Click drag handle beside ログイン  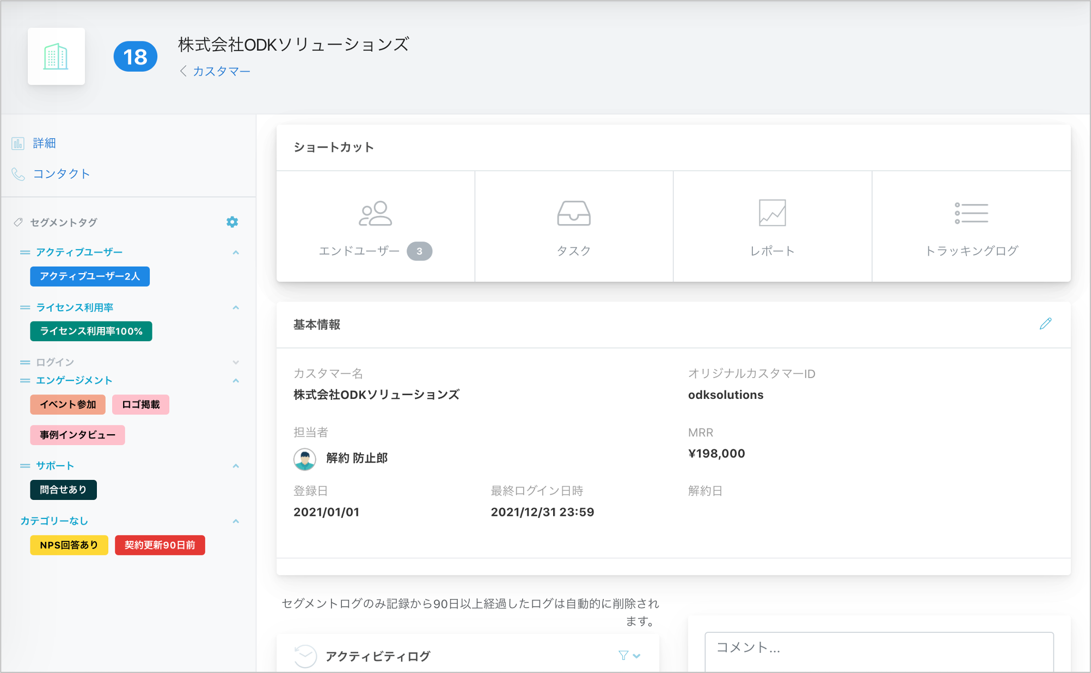click(25, 362)
